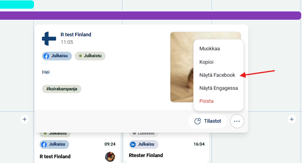Viewport: 302px width, 163px height.
Task: Click the Facebook icon beside the Hei post's Julkaisu label
Action: click(x=46, y=56)
